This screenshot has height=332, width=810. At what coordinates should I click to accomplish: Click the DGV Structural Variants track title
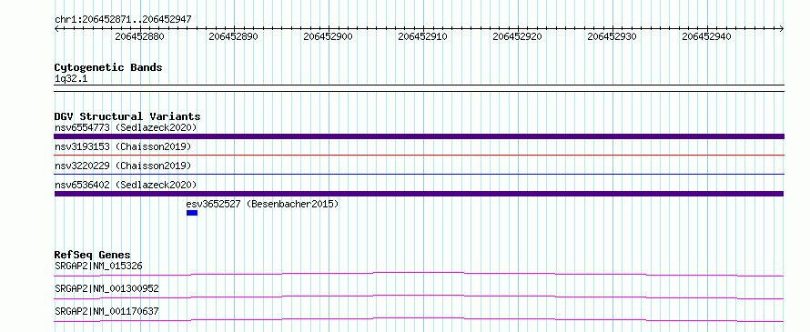point(127,116)
